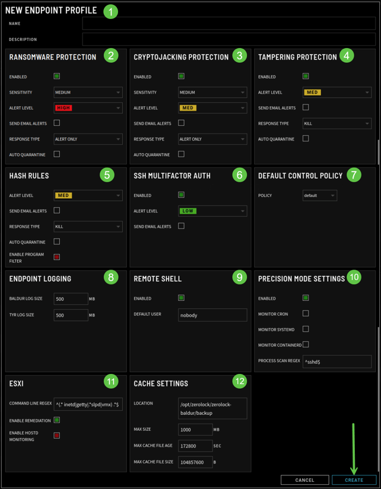Screen dimensions: 381x489
Task: Open Tampering Protection Alert Level dropdown
Action: coord(336,93)
